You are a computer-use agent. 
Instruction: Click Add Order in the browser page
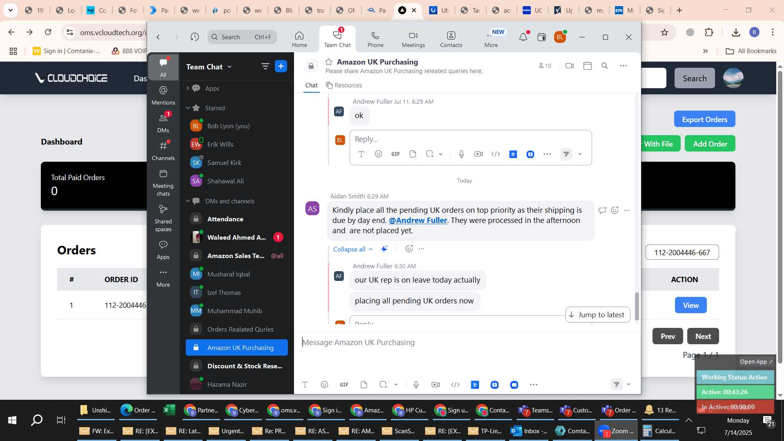710,144
